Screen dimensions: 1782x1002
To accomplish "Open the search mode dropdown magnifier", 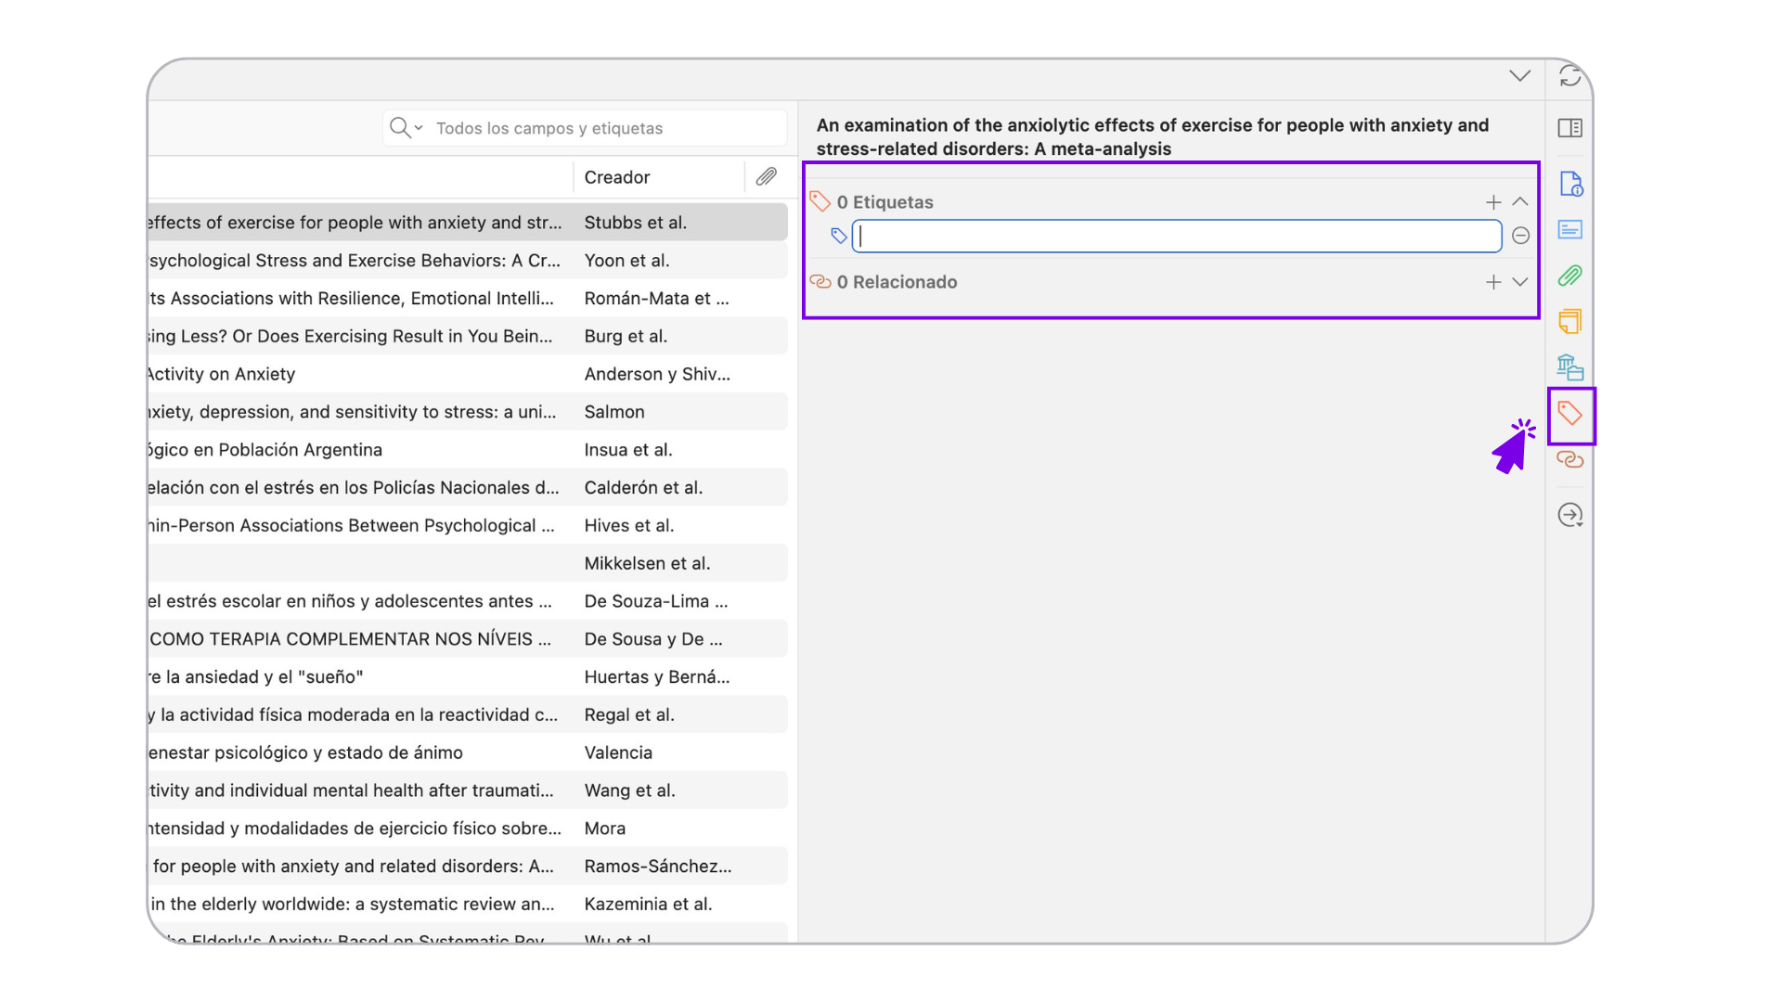I will [406, 128].
